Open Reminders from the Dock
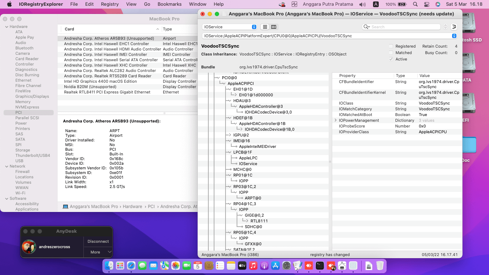Screen dimensions: 489x275 220,265
